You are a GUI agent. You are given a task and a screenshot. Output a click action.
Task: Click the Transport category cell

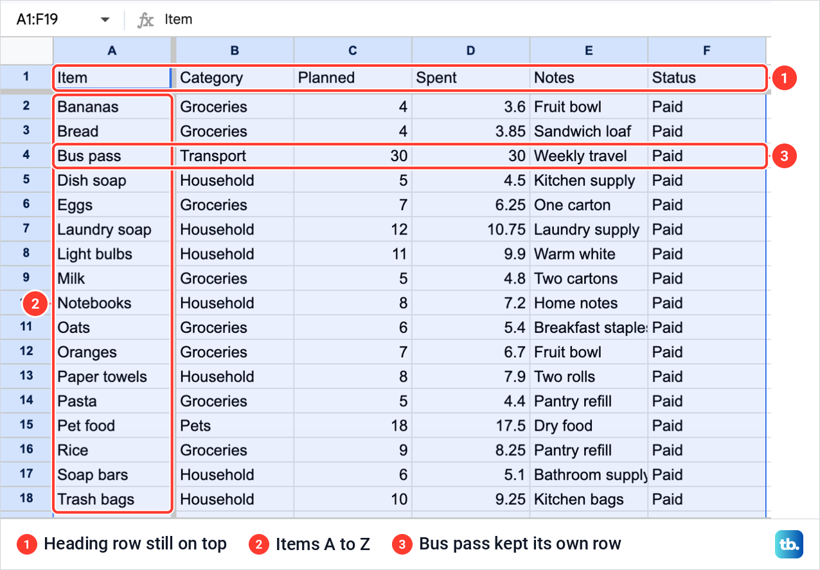(235, 156)
